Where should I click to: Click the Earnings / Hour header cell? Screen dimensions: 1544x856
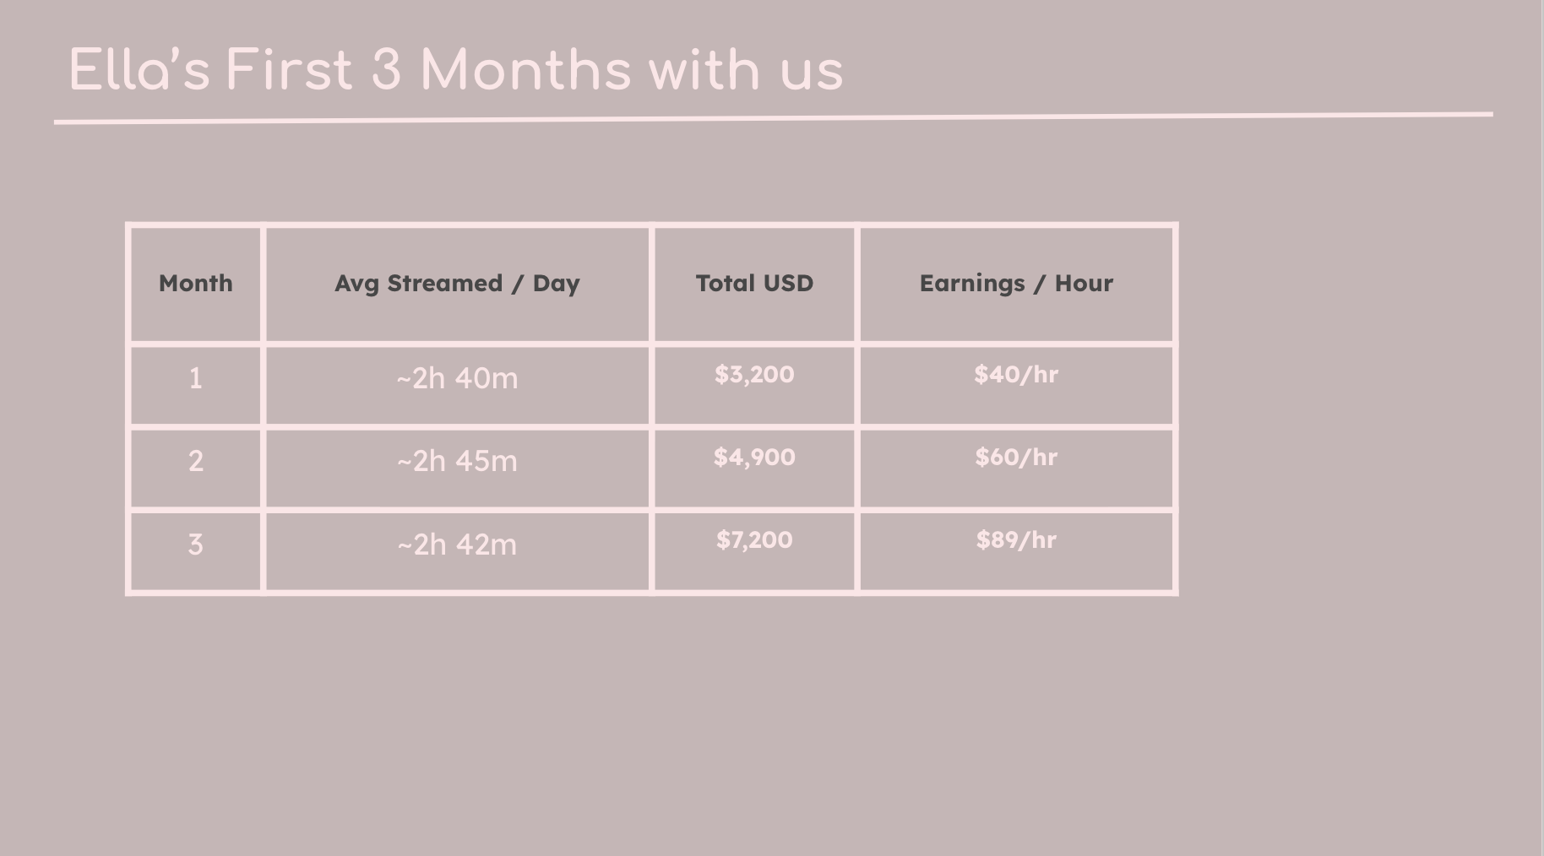[1016, 284]
